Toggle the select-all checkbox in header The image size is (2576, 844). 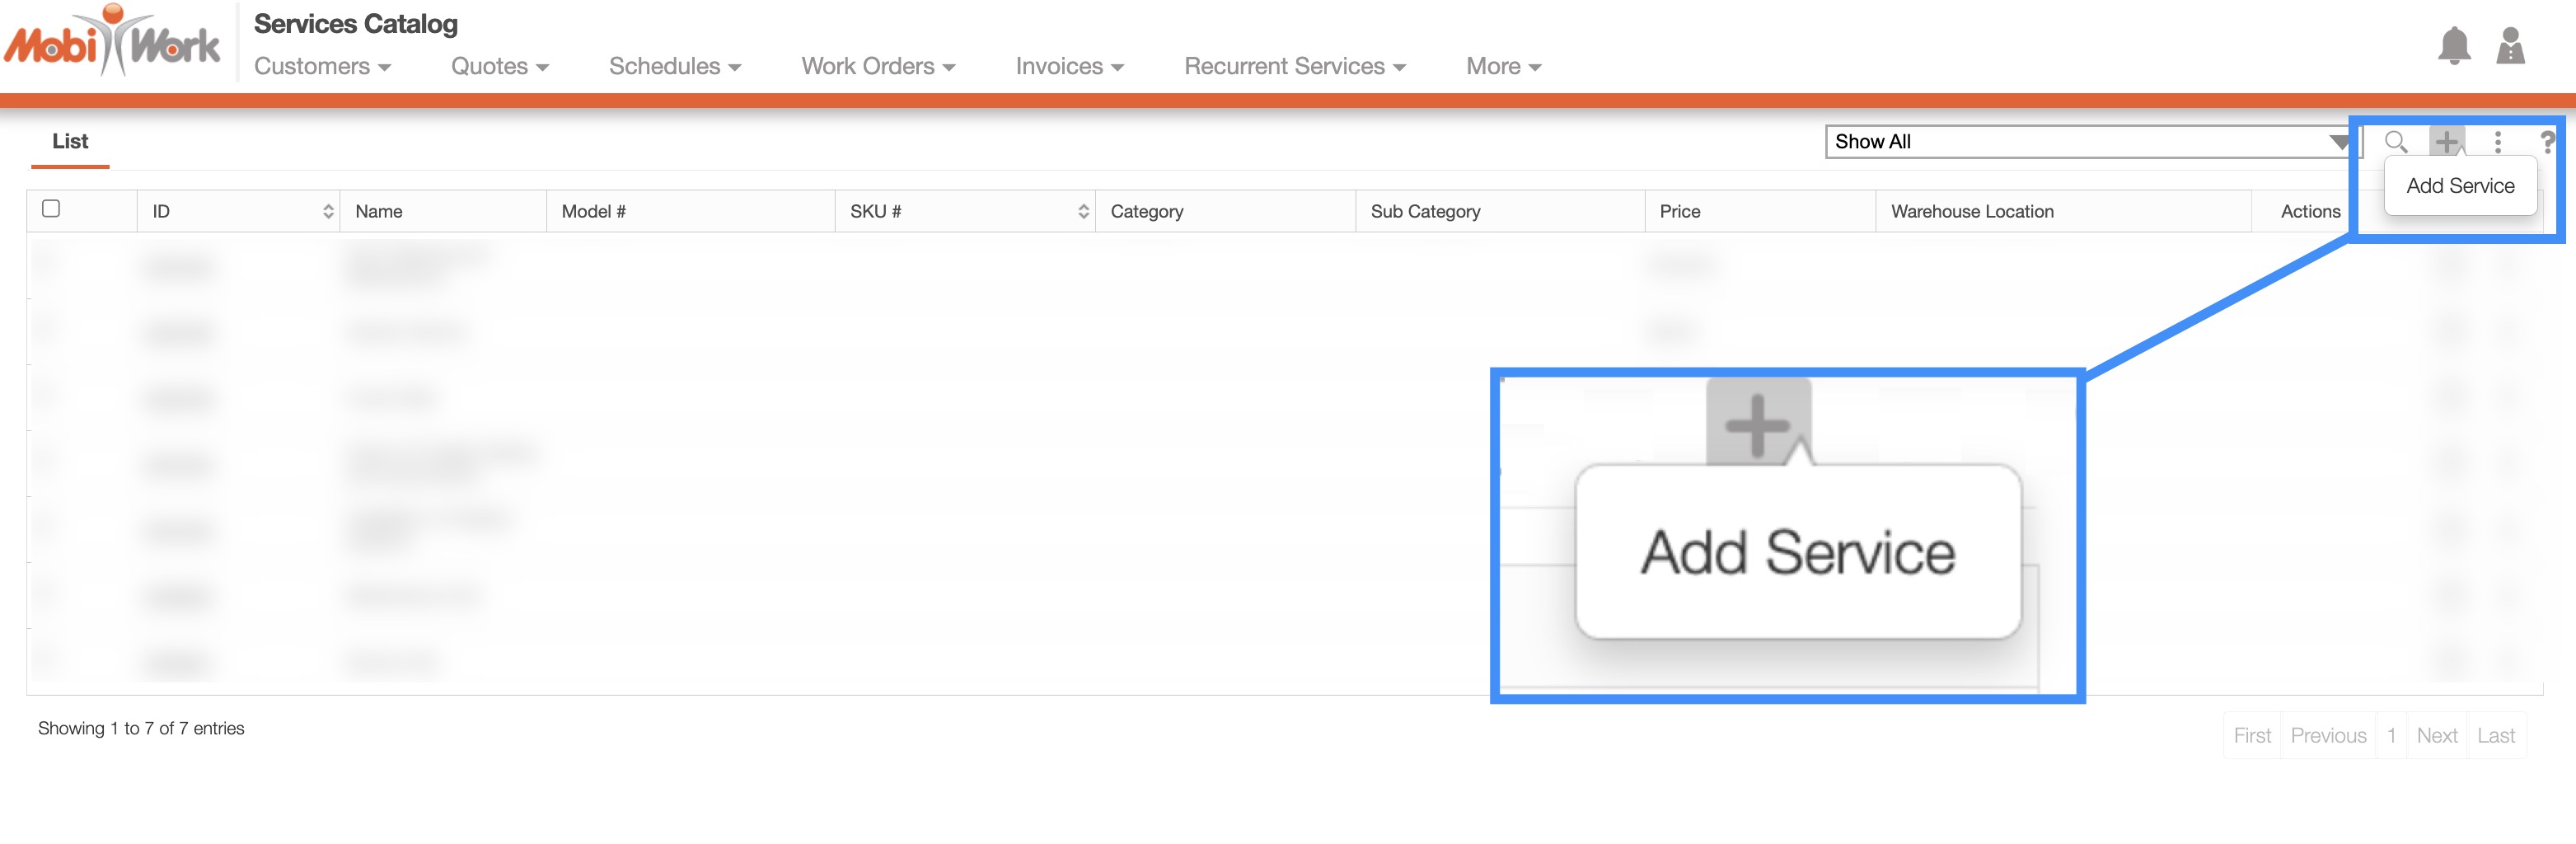tap(51, 209)
